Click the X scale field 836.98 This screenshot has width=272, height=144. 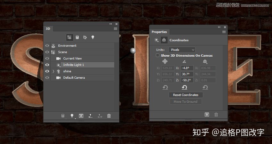pos(208,68)
